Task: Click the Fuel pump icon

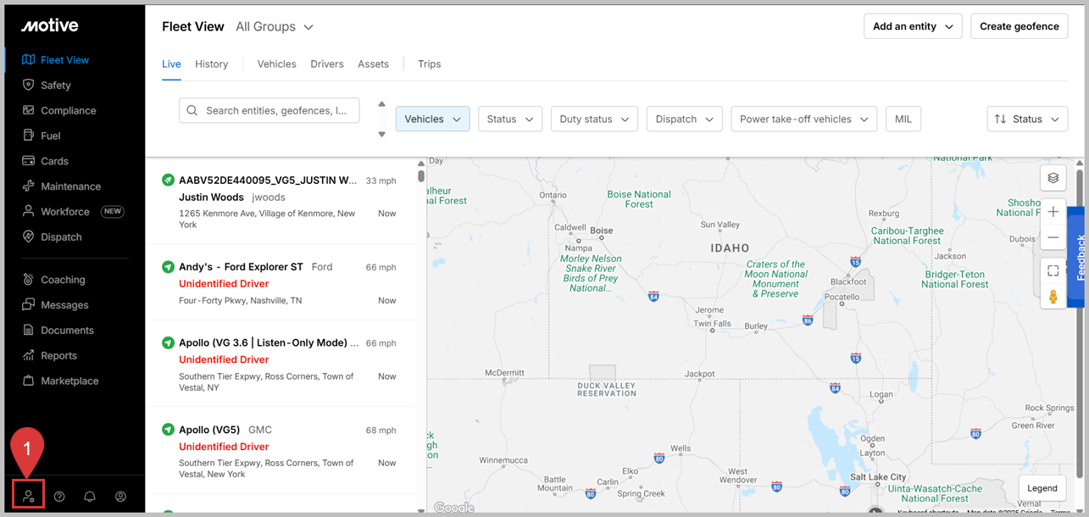Action: (x=28, y=136)
